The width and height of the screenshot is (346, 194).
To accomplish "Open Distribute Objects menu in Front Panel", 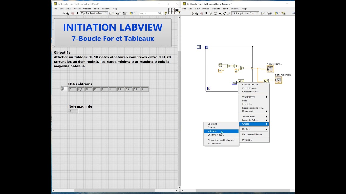I will click(x=118, y=13).
